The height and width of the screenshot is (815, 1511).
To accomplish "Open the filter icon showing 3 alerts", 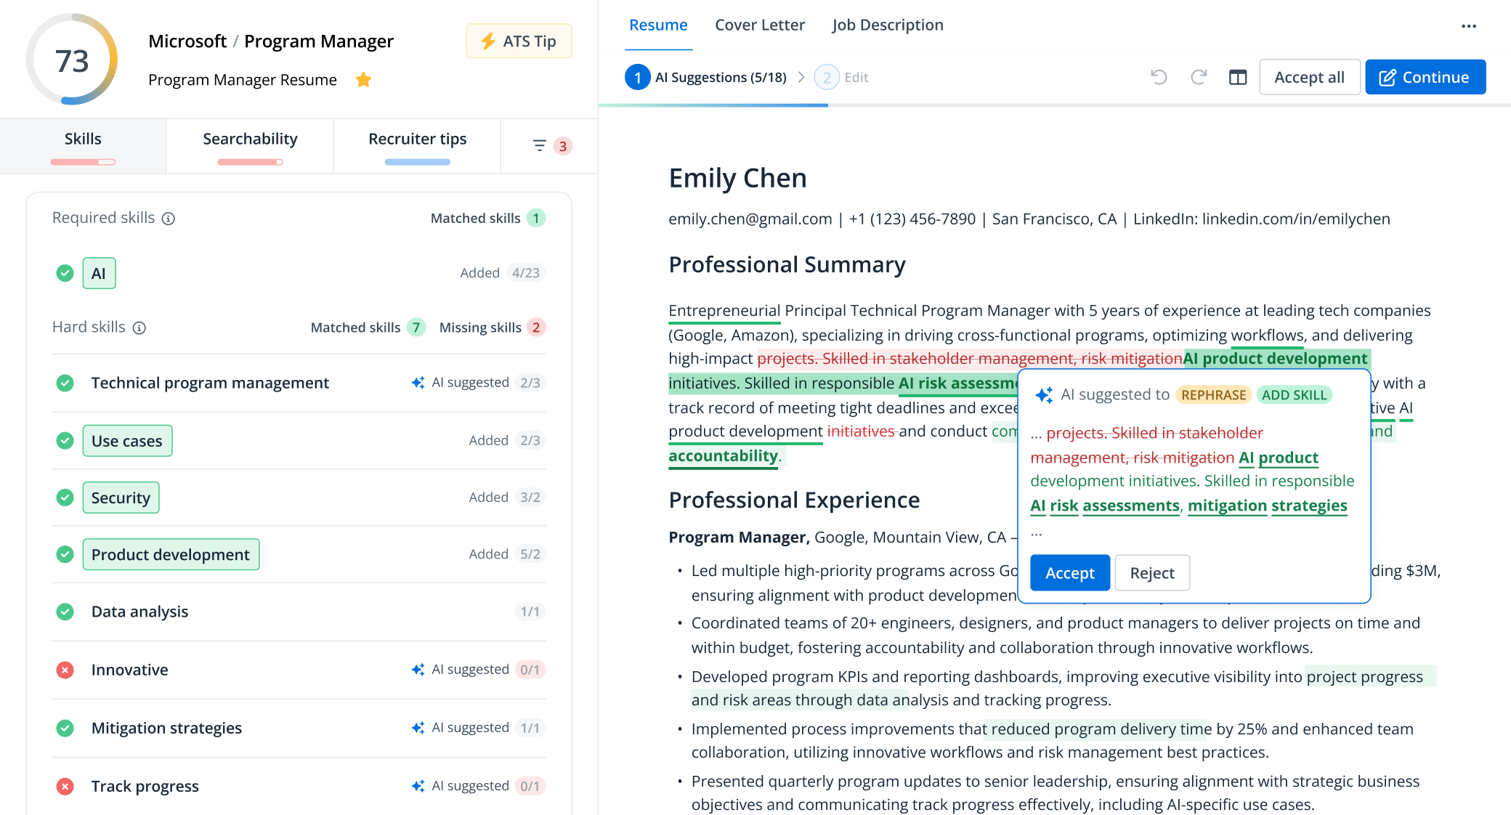I will (539, 145).
